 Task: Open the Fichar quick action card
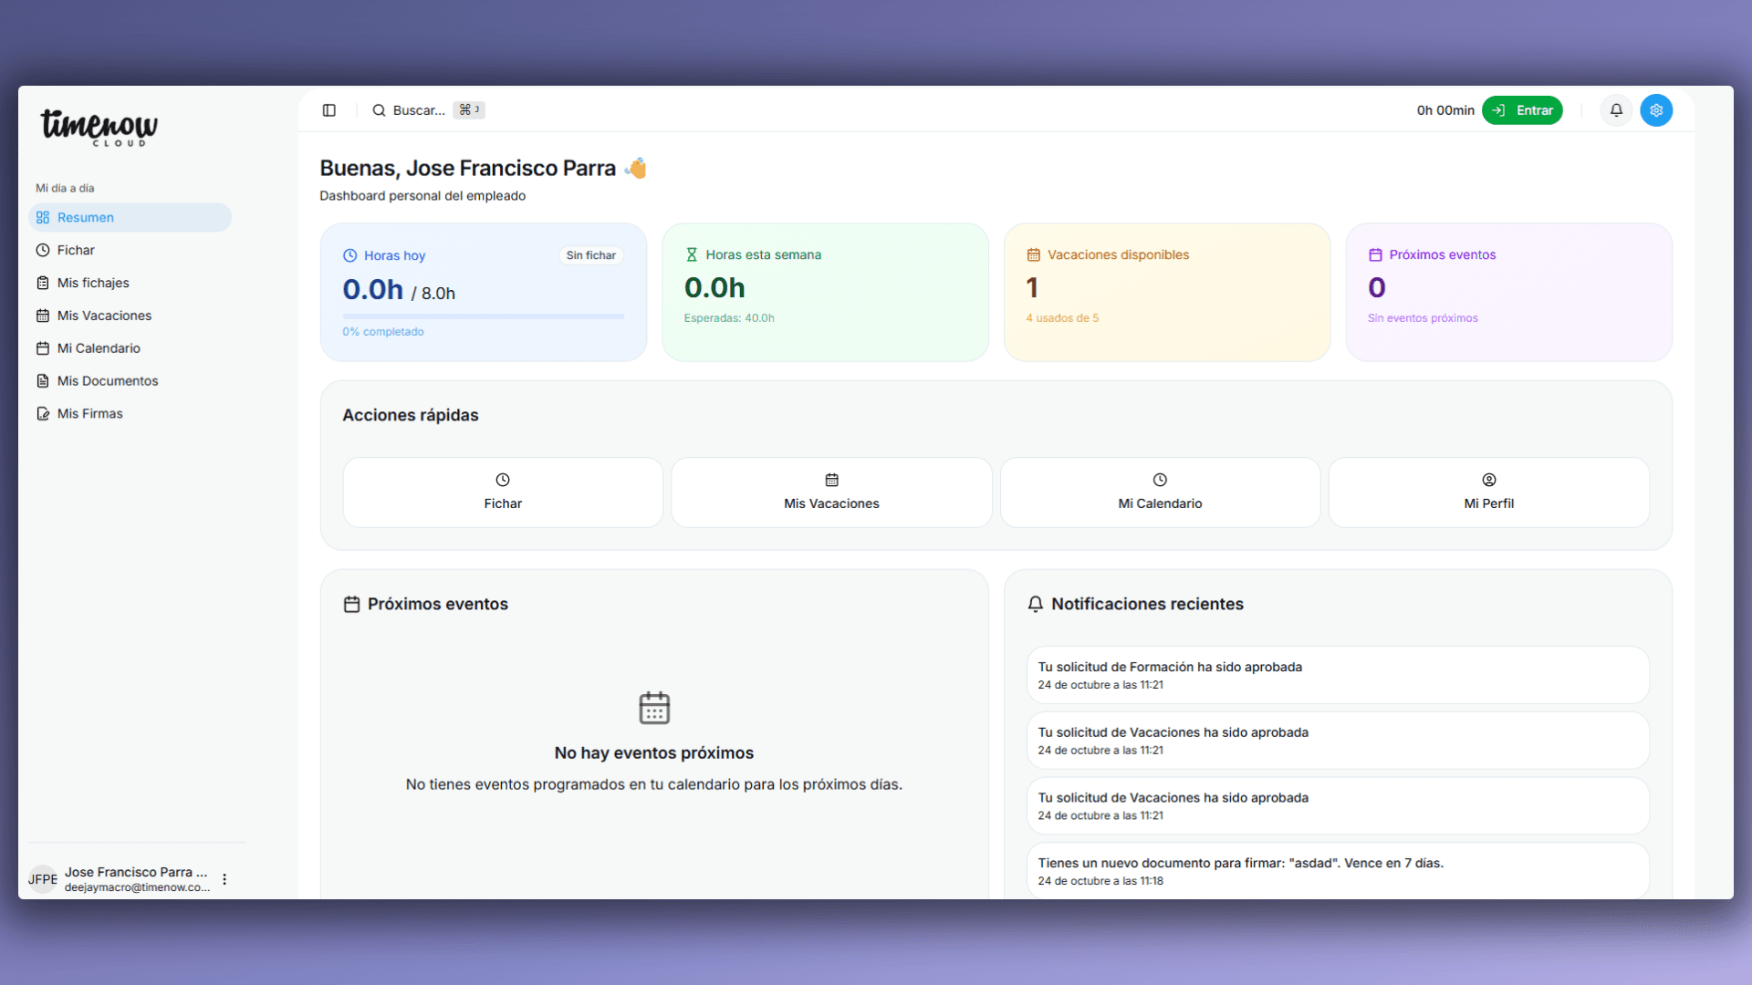[x=502, y=493]
